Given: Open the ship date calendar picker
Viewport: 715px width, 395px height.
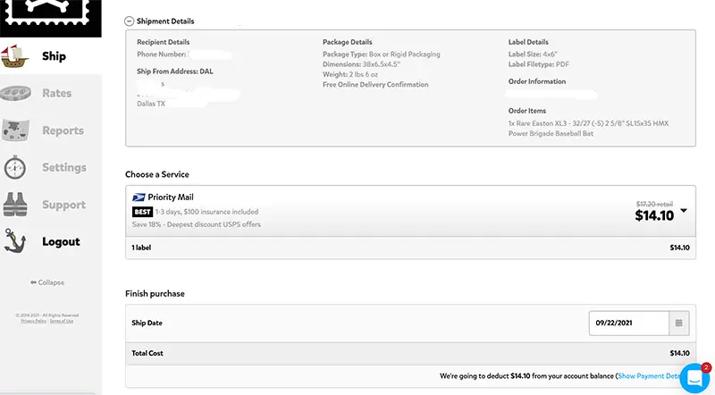Looking at the screenshot, I should [x=678, y=323].
